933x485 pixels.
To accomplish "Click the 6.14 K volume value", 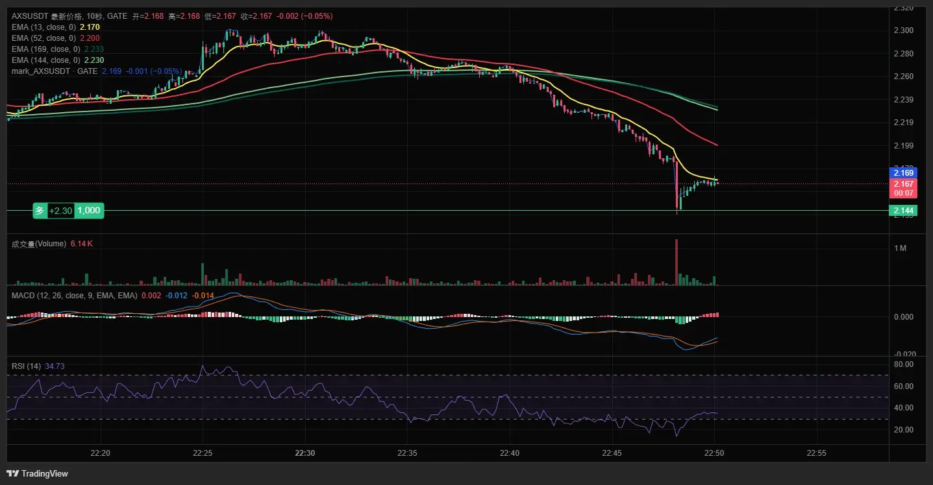I will 82,244.
